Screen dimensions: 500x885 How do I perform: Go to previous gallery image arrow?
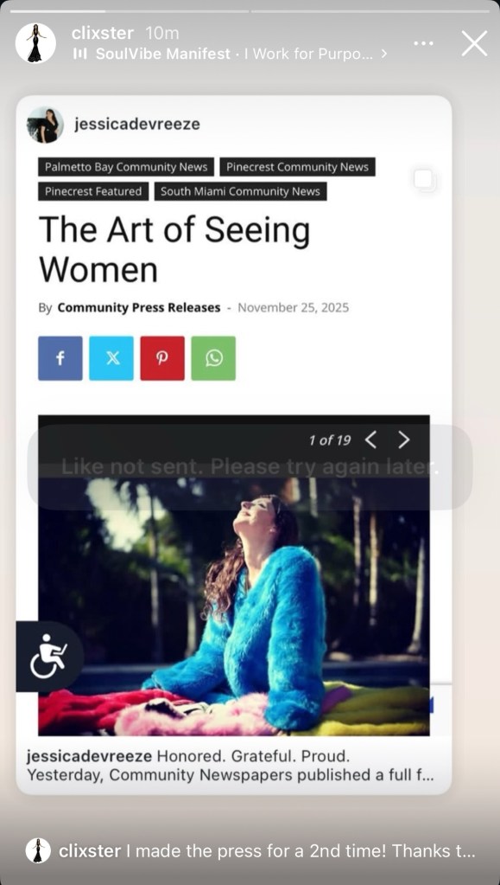coord(371,439)
